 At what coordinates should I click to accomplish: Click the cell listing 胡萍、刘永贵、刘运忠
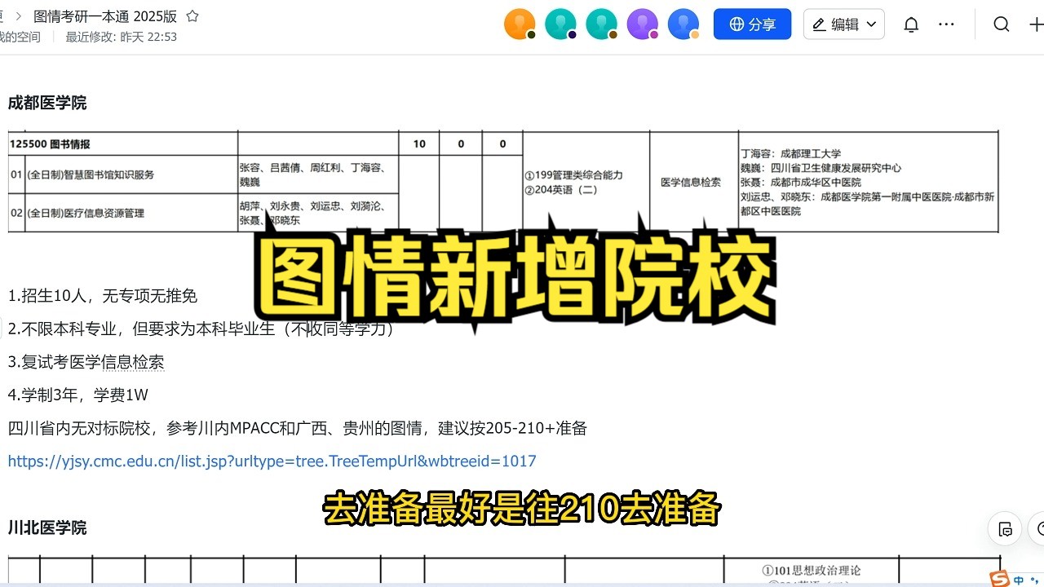(x=318, y=213)
